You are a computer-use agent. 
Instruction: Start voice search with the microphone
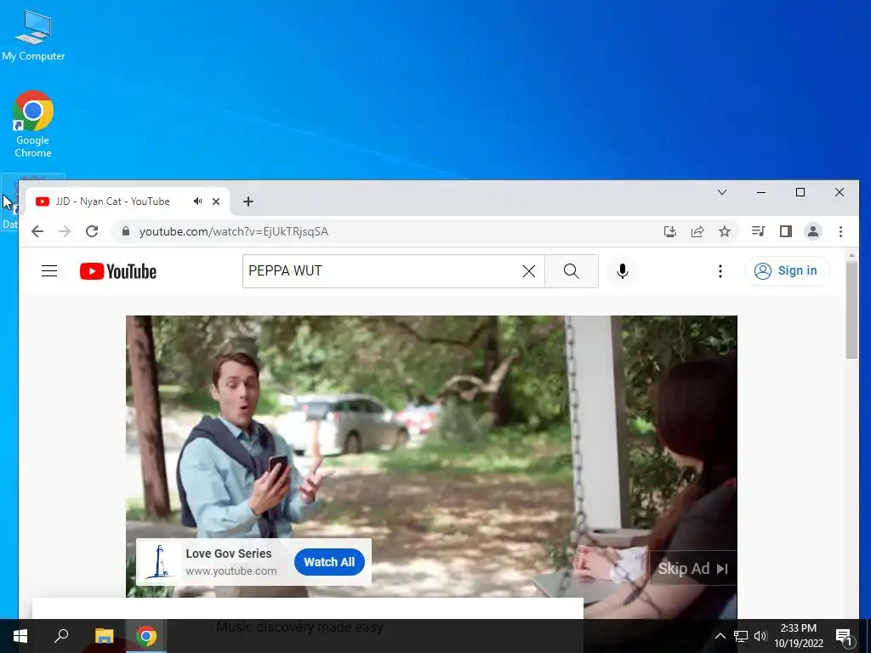622,271
